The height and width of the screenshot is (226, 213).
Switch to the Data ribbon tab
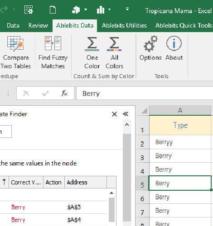[13, 25]
